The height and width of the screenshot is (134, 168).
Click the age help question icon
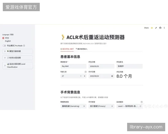coord(85,72)
